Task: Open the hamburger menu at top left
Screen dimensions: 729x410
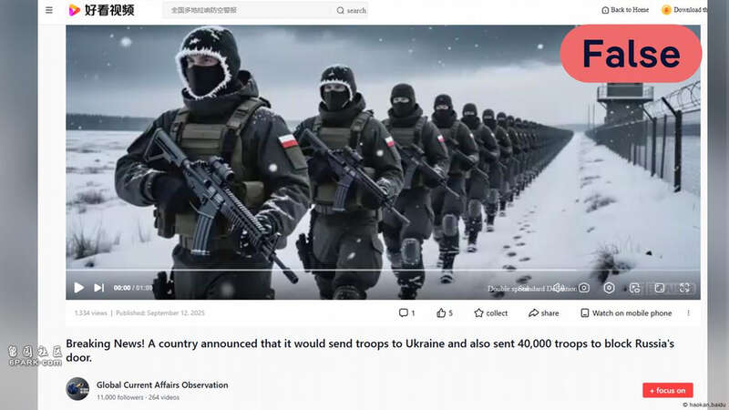Action: coord(49,10)
